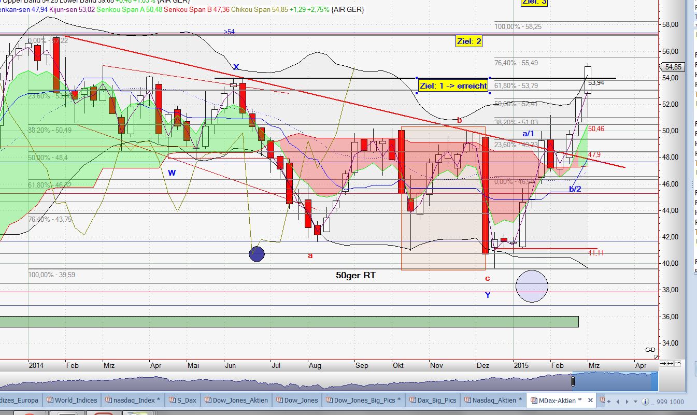Click the candlestick symbol icon in chart corner
The width and height of the screenshot is (697, 415).
pos(649,349)
